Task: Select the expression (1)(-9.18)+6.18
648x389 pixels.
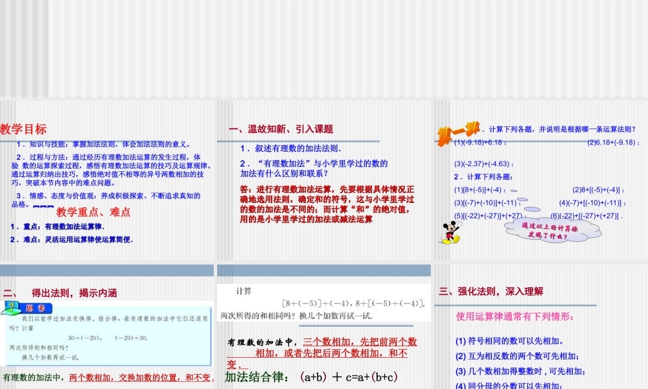Action: pyautogui.click(x=480, y=143)
